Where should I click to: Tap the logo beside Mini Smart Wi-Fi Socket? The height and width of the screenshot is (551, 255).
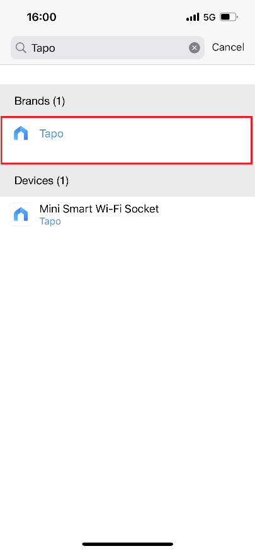[x=21, y=214]
